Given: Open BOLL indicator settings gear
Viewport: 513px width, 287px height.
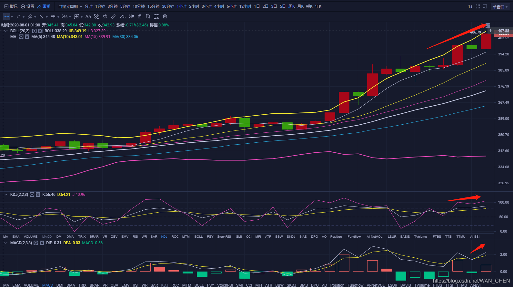Looking at the screenshot, I should point(34,31).
